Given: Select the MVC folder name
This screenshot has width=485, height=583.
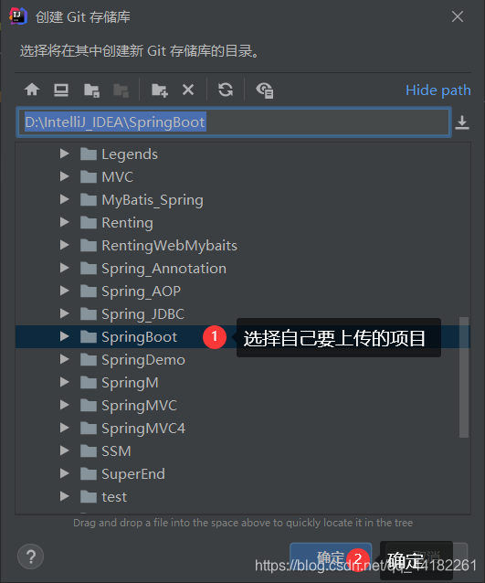Looking at the screenshot, I should (x=117, y=177).
